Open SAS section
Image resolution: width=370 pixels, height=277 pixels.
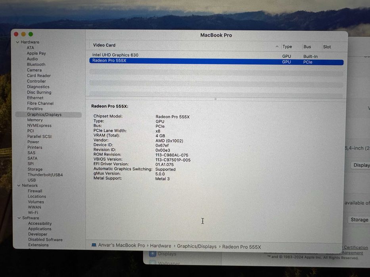point(31,153)
